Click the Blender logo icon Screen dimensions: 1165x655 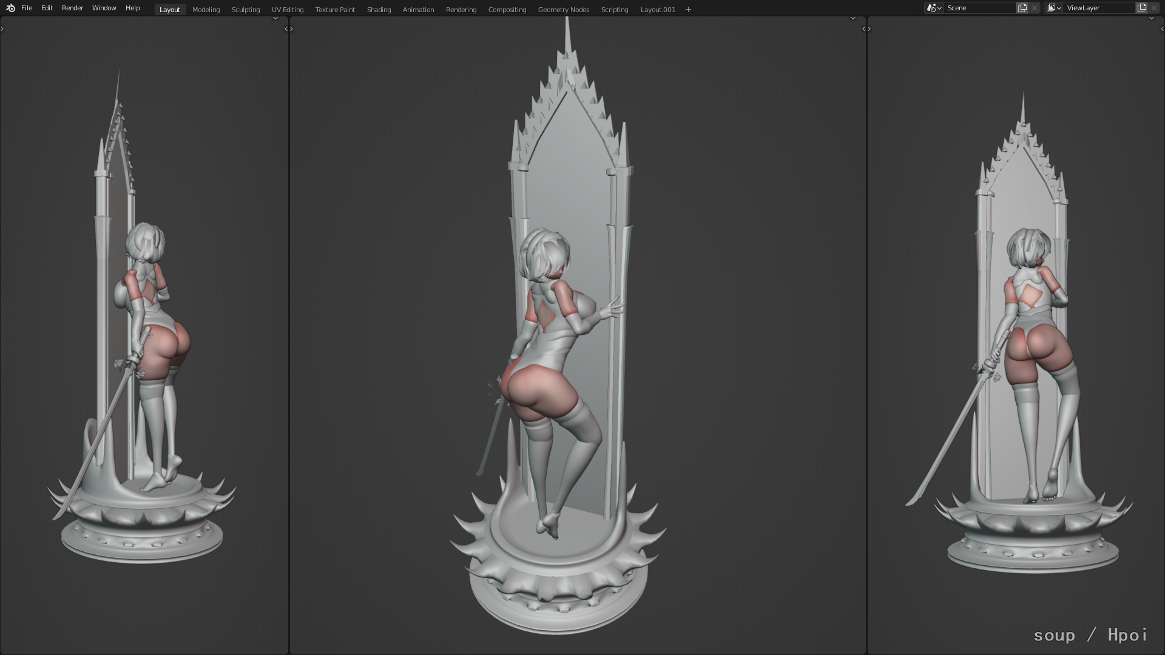(x=10, y=8)
